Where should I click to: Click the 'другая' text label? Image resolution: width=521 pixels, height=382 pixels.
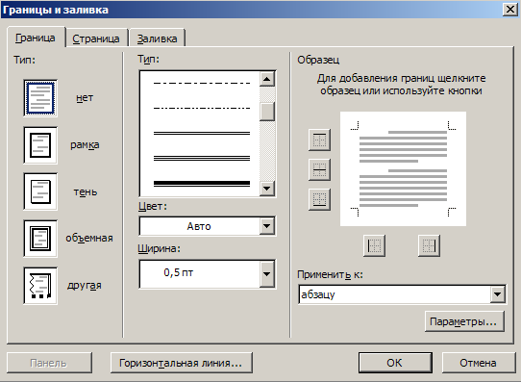pos(85,285)
